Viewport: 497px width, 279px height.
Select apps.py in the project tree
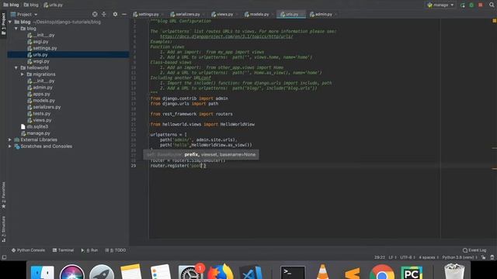pyautogui.click(x=41, y=94)
